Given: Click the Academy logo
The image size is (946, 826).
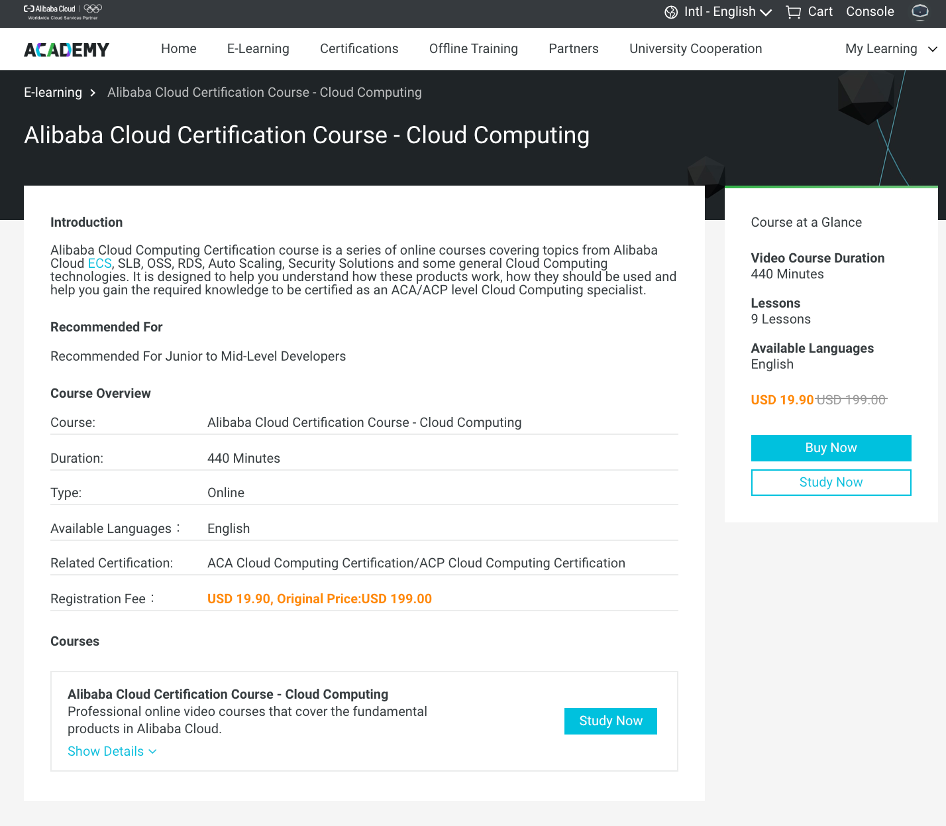Looking at the screenshot, I should 66,50.
